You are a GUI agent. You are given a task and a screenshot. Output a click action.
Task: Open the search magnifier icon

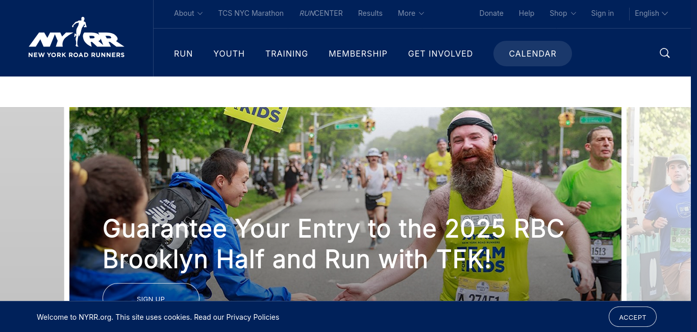(664, 53)
